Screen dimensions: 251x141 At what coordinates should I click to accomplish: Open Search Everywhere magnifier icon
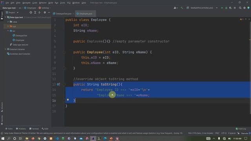[x=240, y=8]
